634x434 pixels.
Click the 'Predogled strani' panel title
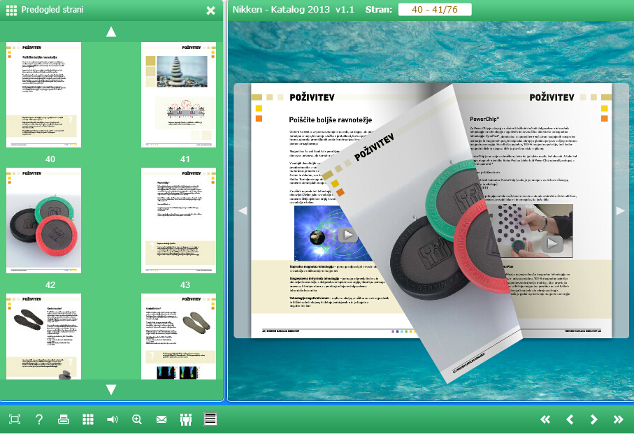(52, 10)
